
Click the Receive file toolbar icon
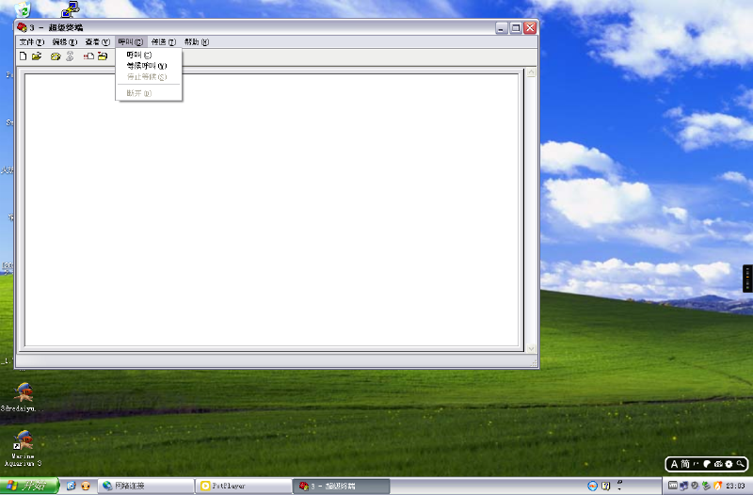pyautogui.click(x=103, y=56)
